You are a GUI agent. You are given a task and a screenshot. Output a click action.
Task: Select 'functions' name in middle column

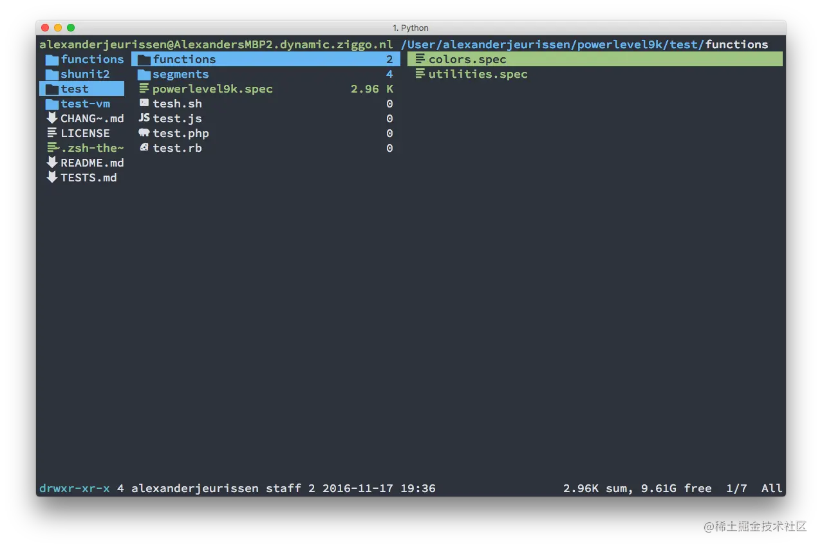tap(184, 59)
